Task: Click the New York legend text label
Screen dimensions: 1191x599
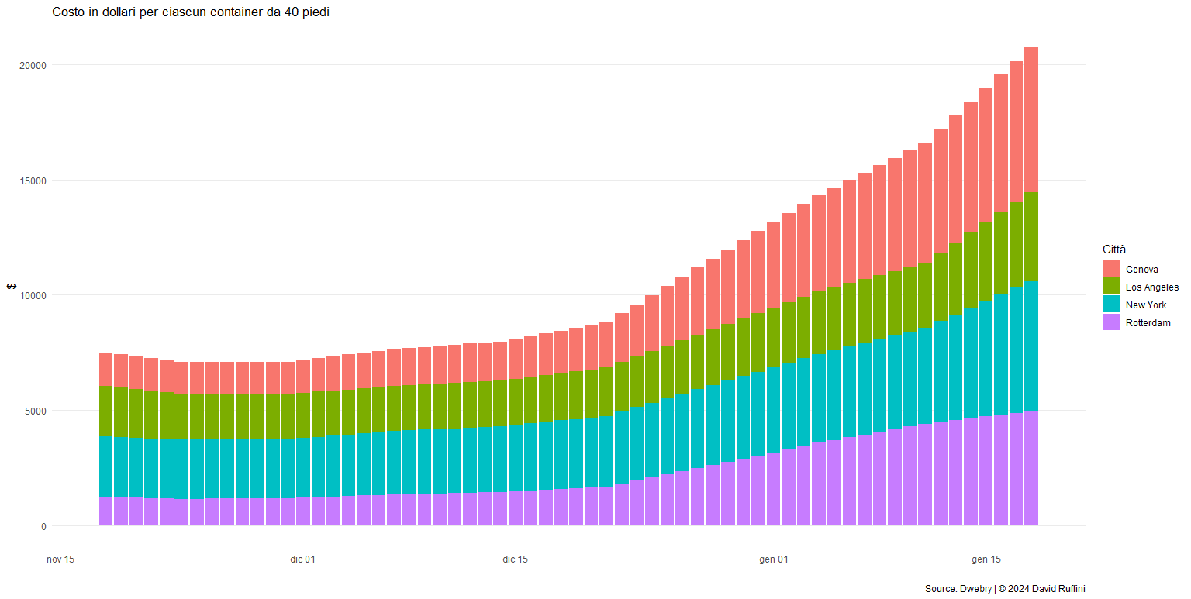Action: coord(1146,305)
